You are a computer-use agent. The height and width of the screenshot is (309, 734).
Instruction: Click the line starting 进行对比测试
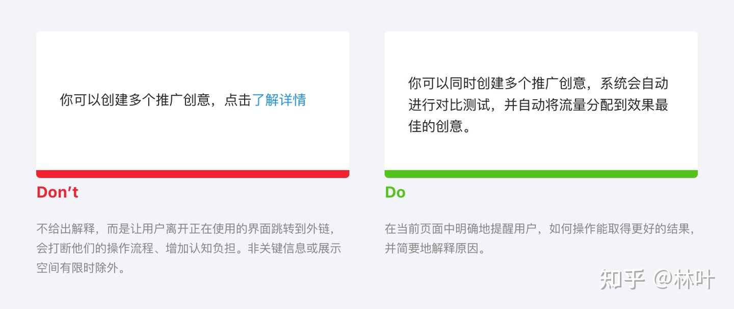coord(538,105)
